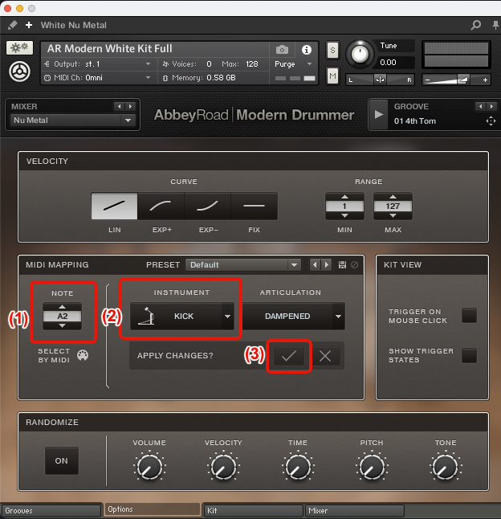Decrease volume with minus button

[428, 80]
